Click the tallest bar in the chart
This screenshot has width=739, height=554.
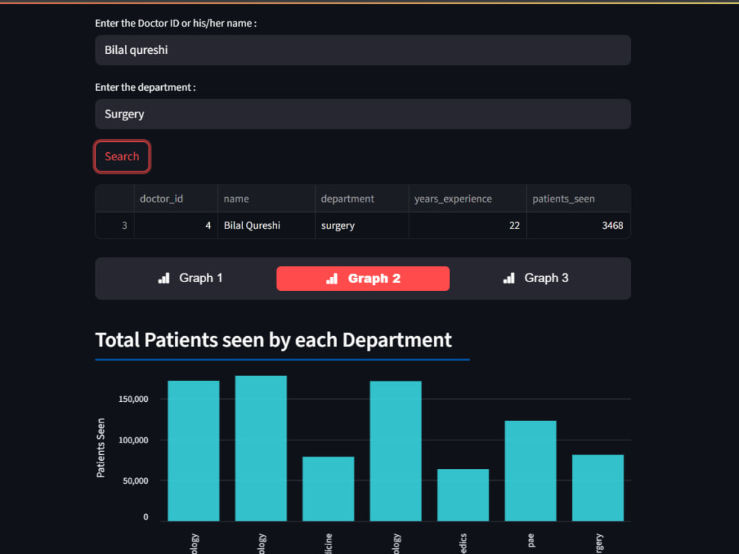pyautogui.click(x=261, y=448)
